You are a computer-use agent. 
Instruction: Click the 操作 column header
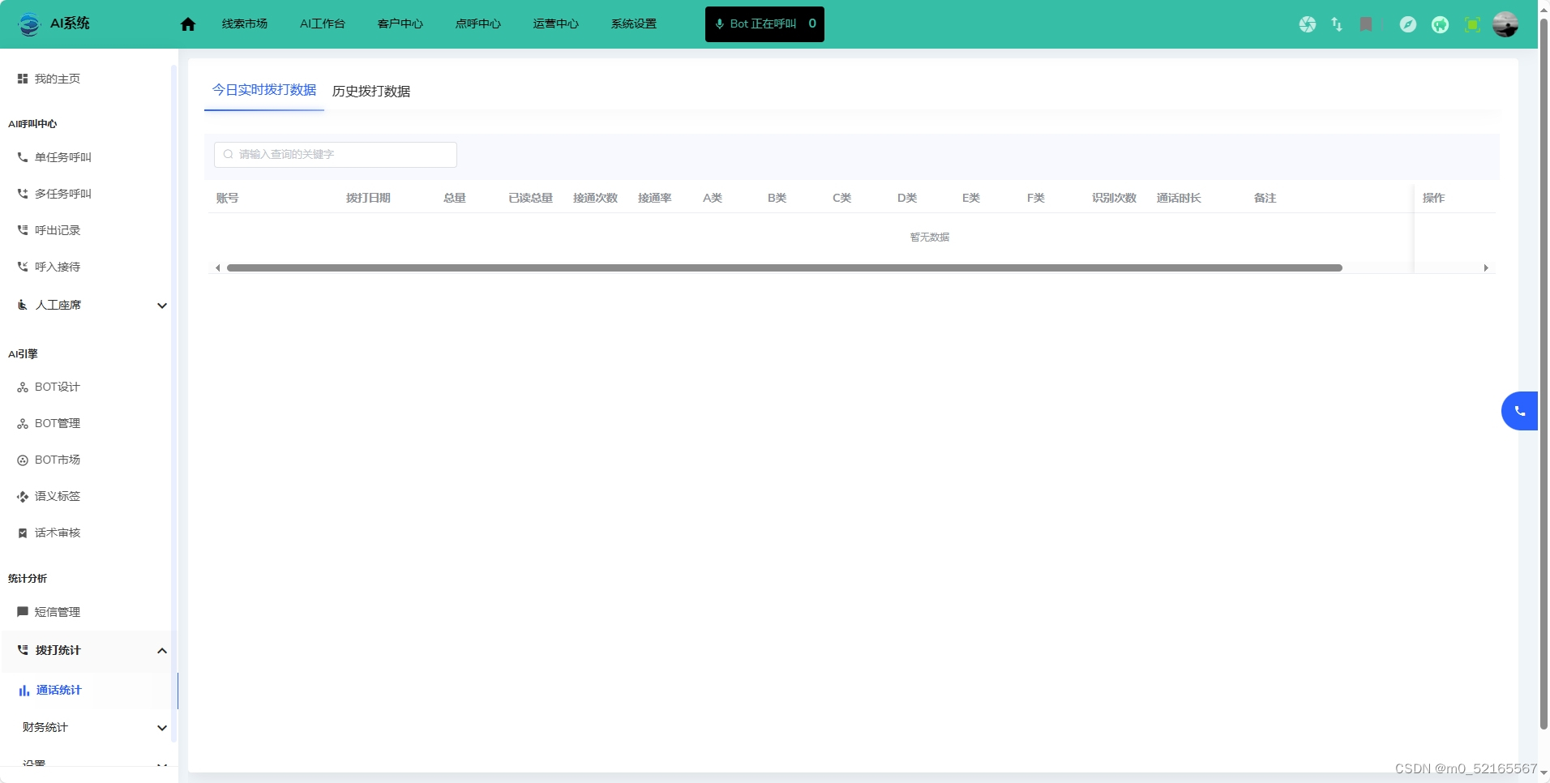click(1433, 198)
